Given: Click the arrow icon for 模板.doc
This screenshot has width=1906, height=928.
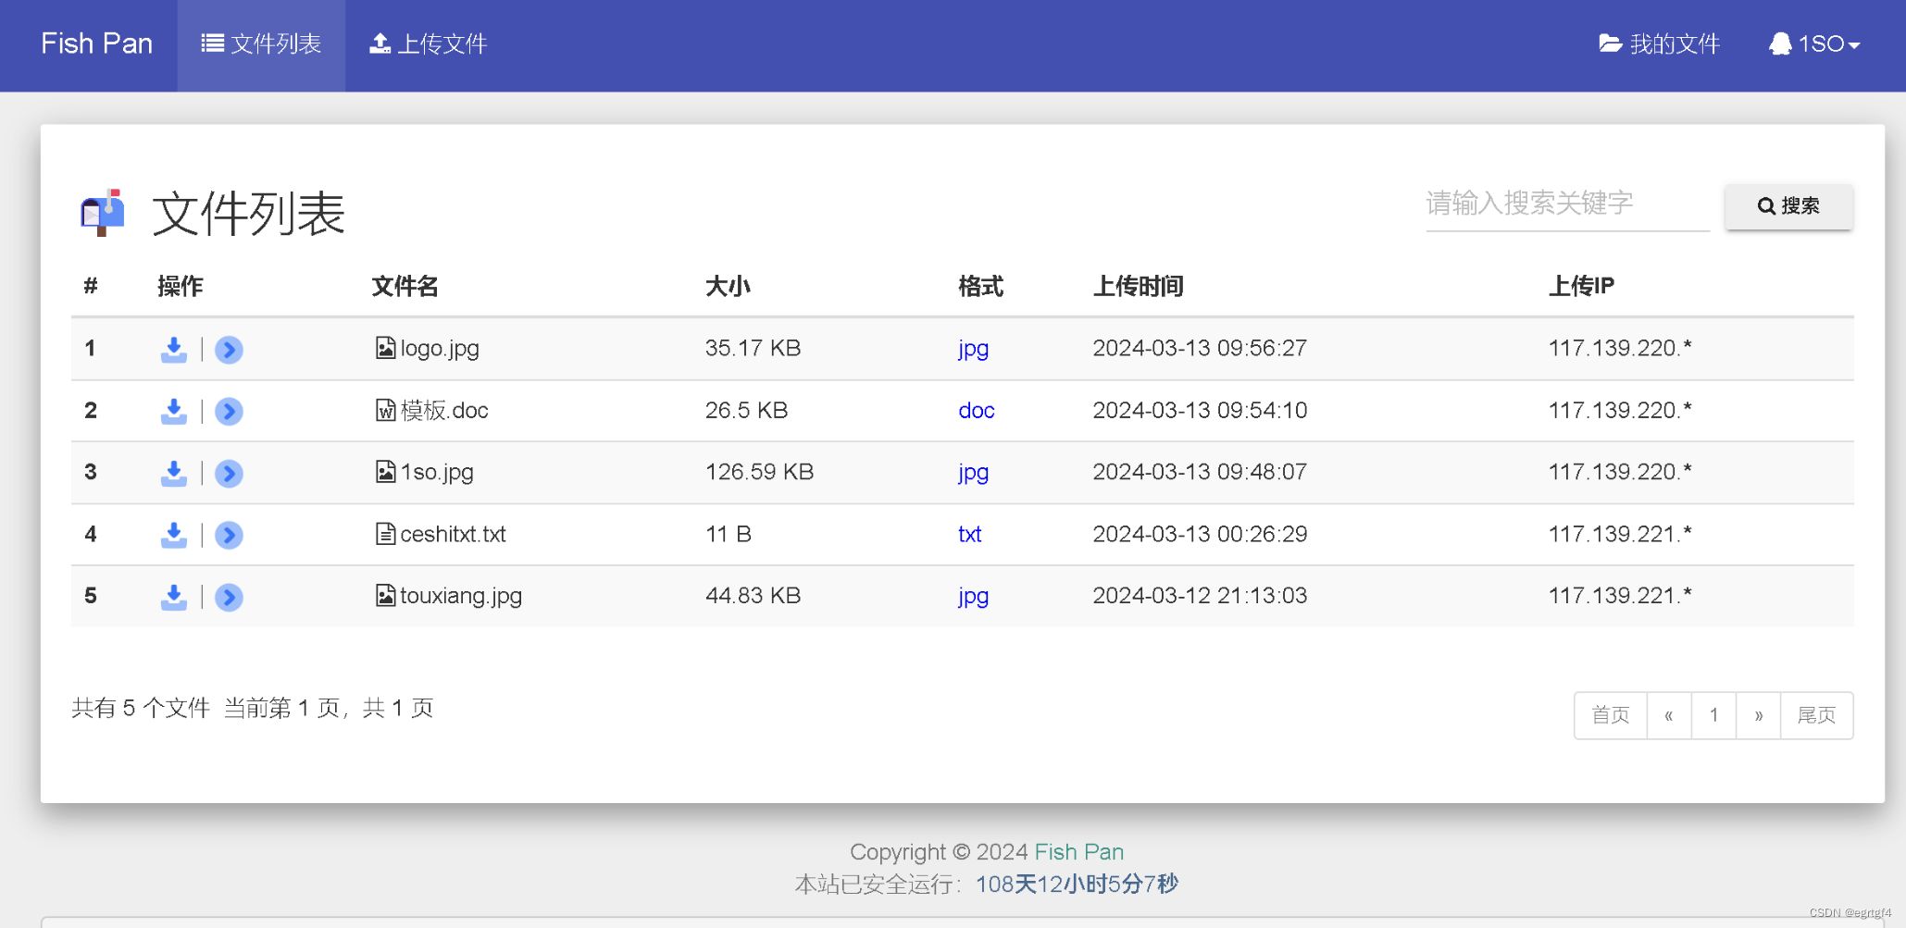Looking at the screenshot, I should [229, 411].
